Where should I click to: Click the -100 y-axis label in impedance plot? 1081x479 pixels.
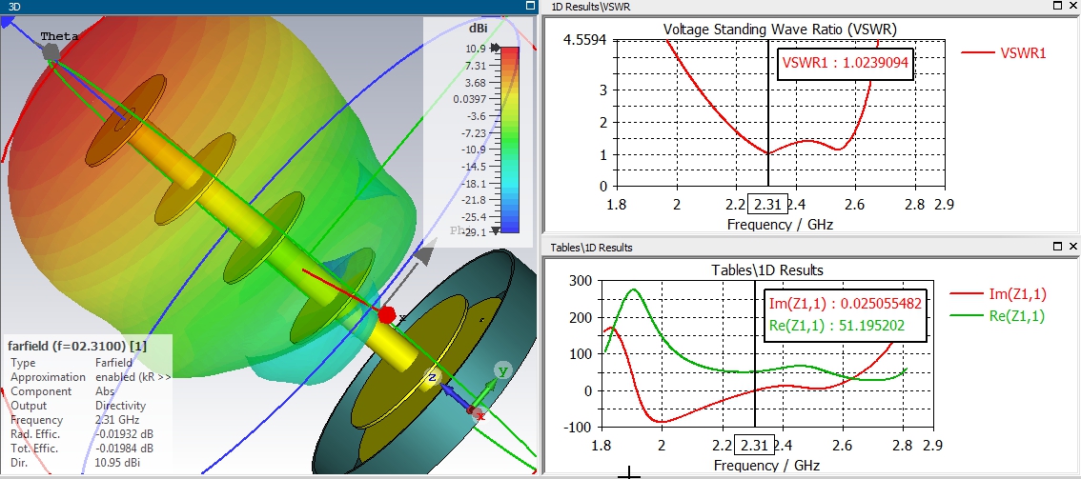coord(577,428)
